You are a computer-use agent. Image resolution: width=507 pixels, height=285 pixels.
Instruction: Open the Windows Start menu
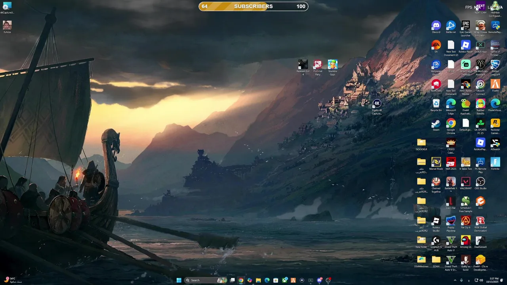click(x=179, y=280)
